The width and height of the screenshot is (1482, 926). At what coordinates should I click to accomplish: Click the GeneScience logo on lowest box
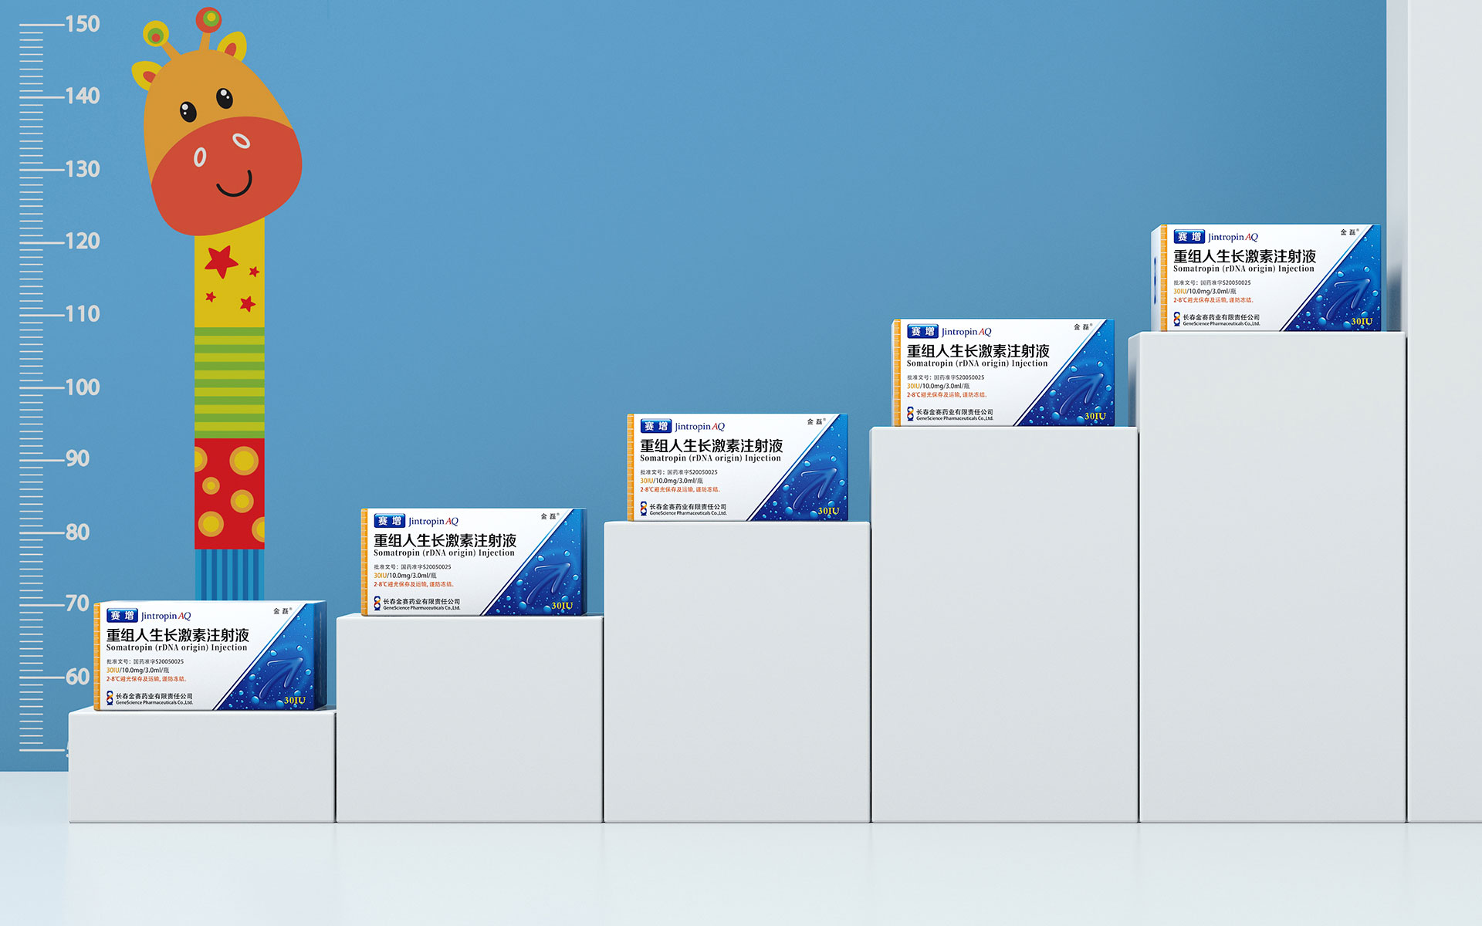click(110, 698)
